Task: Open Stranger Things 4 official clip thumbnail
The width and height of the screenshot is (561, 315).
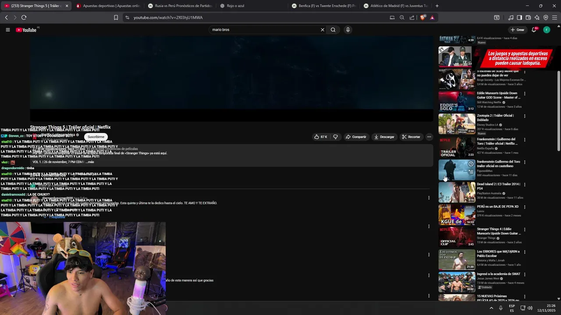Action: point(457,237)
